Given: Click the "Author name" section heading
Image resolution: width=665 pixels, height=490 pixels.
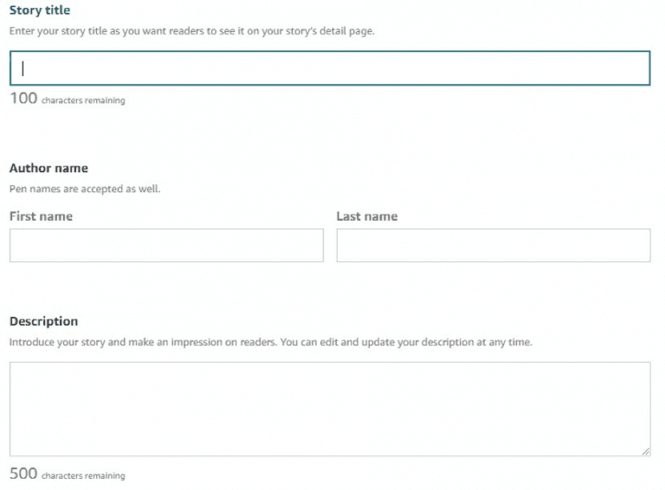Looking at the screenshot, I should coord(48,168).
